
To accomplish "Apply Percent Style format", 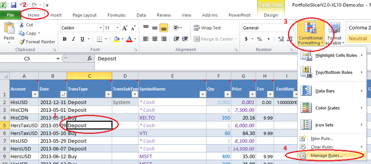I will [x=260, y=39].
